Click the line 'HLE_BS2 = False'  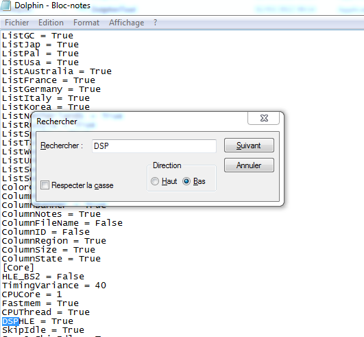(x=43, y=277)
